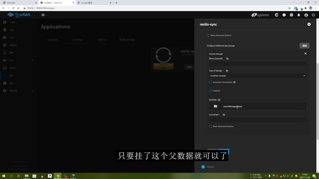319x179 pixels.
Task: Show help for Automatic Permissions
Action: (234, 83)
